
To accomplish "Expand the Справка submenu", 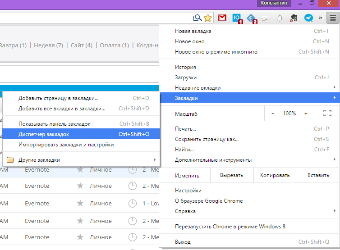I will (249, 211).
